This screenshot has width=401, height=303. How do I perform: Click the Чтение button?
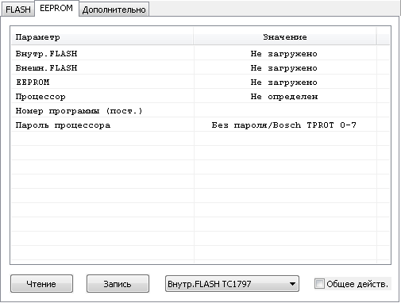point(41,284)
